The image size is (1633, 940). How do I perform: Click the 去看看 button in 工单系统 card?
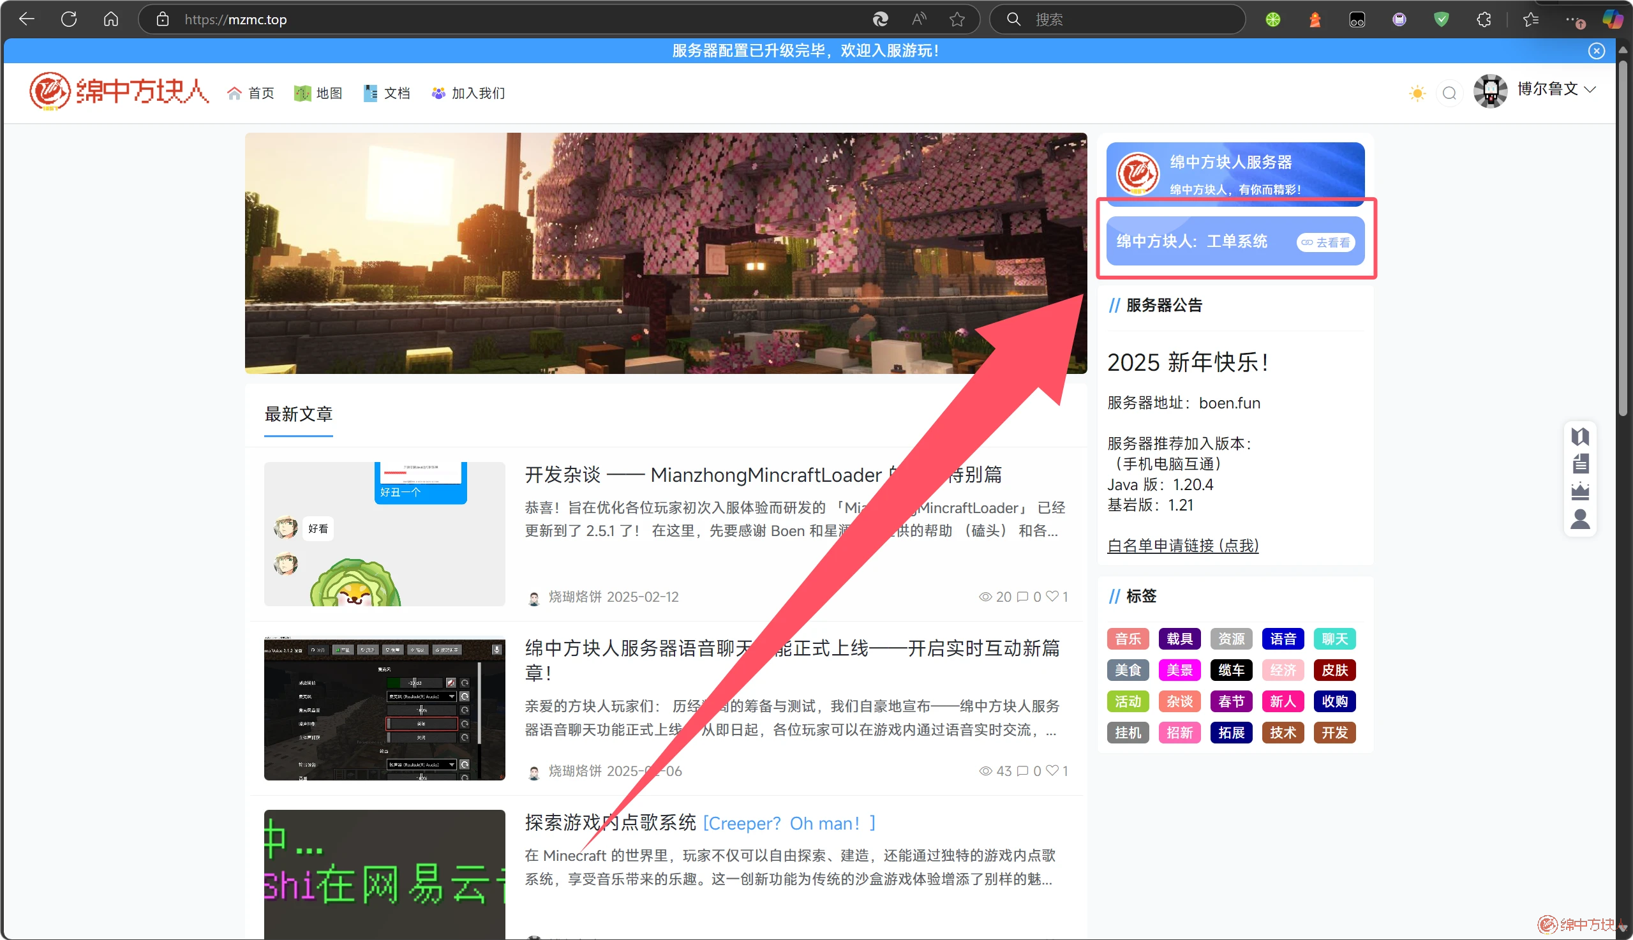pos(1326,242)
